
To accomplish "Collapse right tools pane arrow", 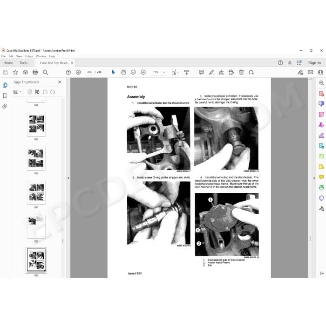I will pos(314,178).
